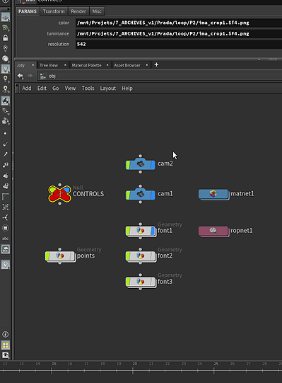
Task: Click the back arrow in network path bar
Action: (20, 76)
